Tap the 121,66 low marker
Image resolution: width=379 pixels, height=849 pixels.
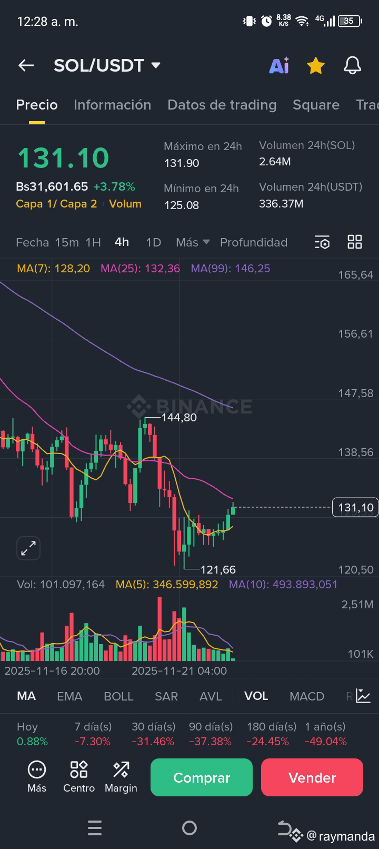(218, 569)
